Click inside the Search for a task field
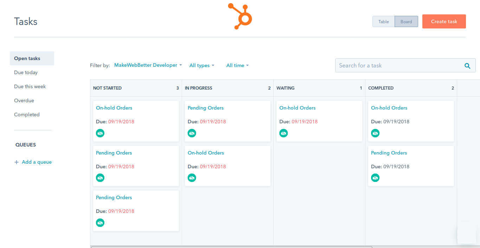 click(x=387, y=65)
